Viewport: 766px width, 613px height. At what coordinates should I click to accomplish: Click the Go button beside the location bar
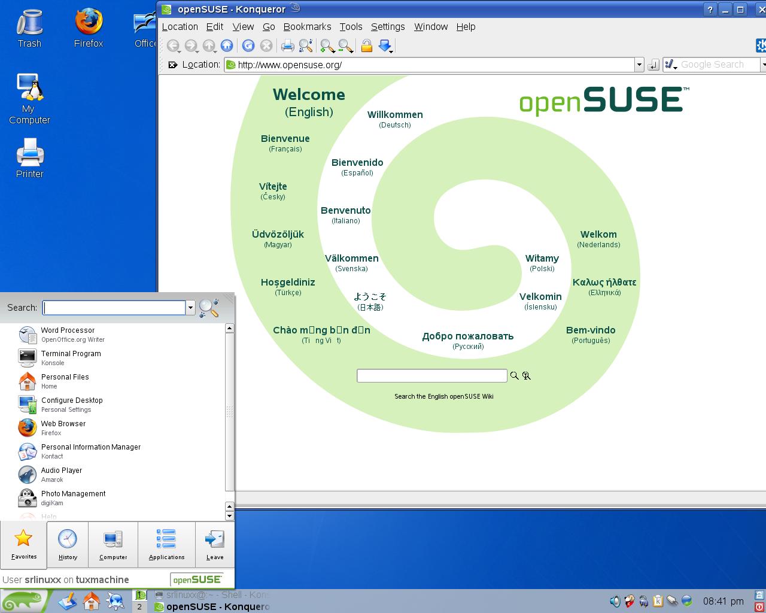[x=653, y=65]
